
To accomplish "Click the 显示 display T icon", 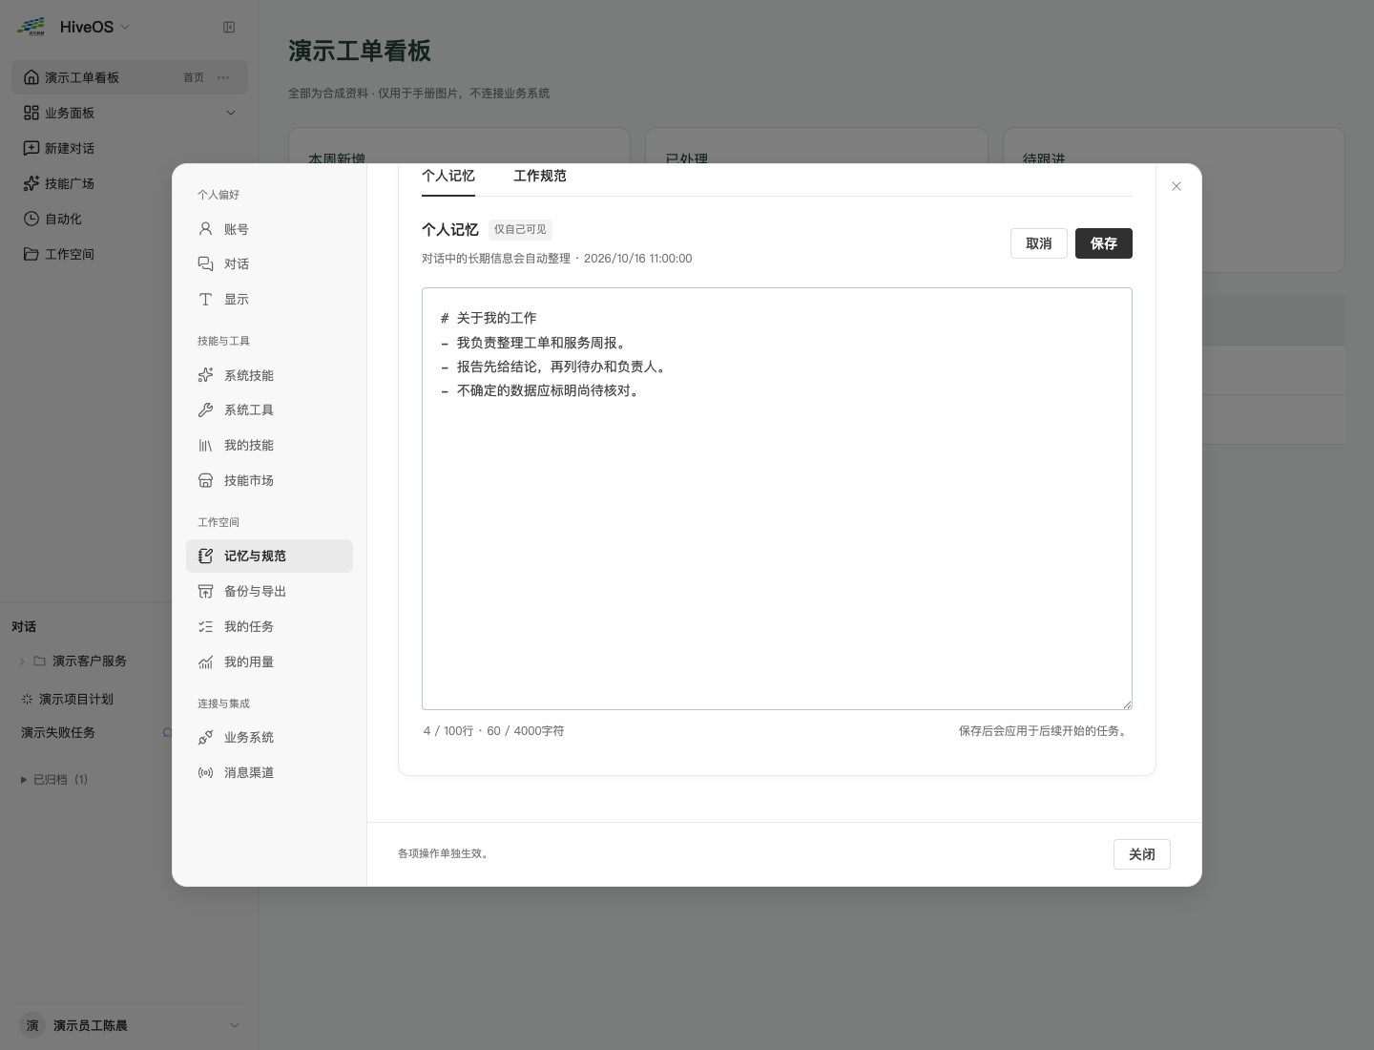I will (205, 300).
